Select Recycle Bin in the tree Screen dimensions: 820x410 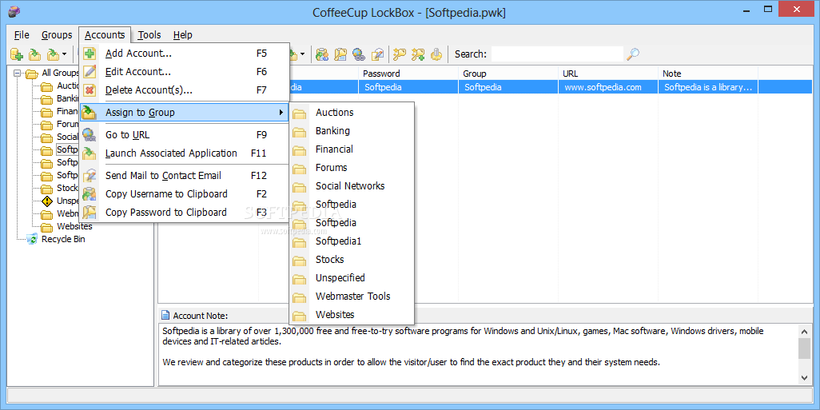63,239
